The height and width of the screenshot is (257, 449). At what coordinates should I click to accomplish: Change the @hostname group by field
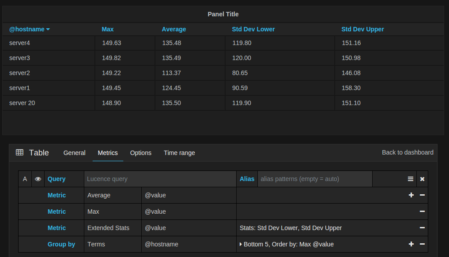pyautogui.click(x=162, y=244)
